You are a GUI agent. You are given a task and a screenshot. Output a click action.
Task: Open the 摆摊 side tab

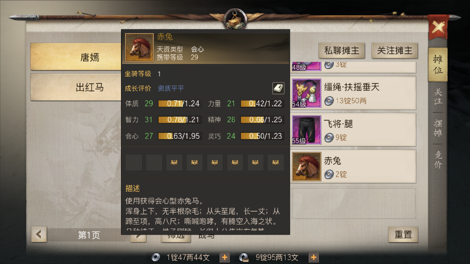tap(438, 128)
